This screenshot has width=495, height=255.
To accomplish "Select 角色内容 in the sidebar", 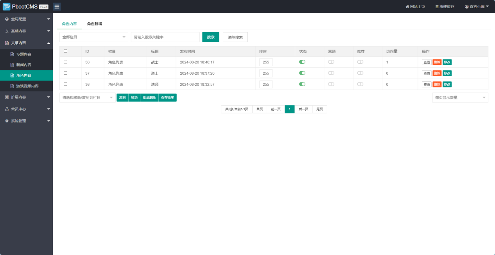I will pos(26,75).
